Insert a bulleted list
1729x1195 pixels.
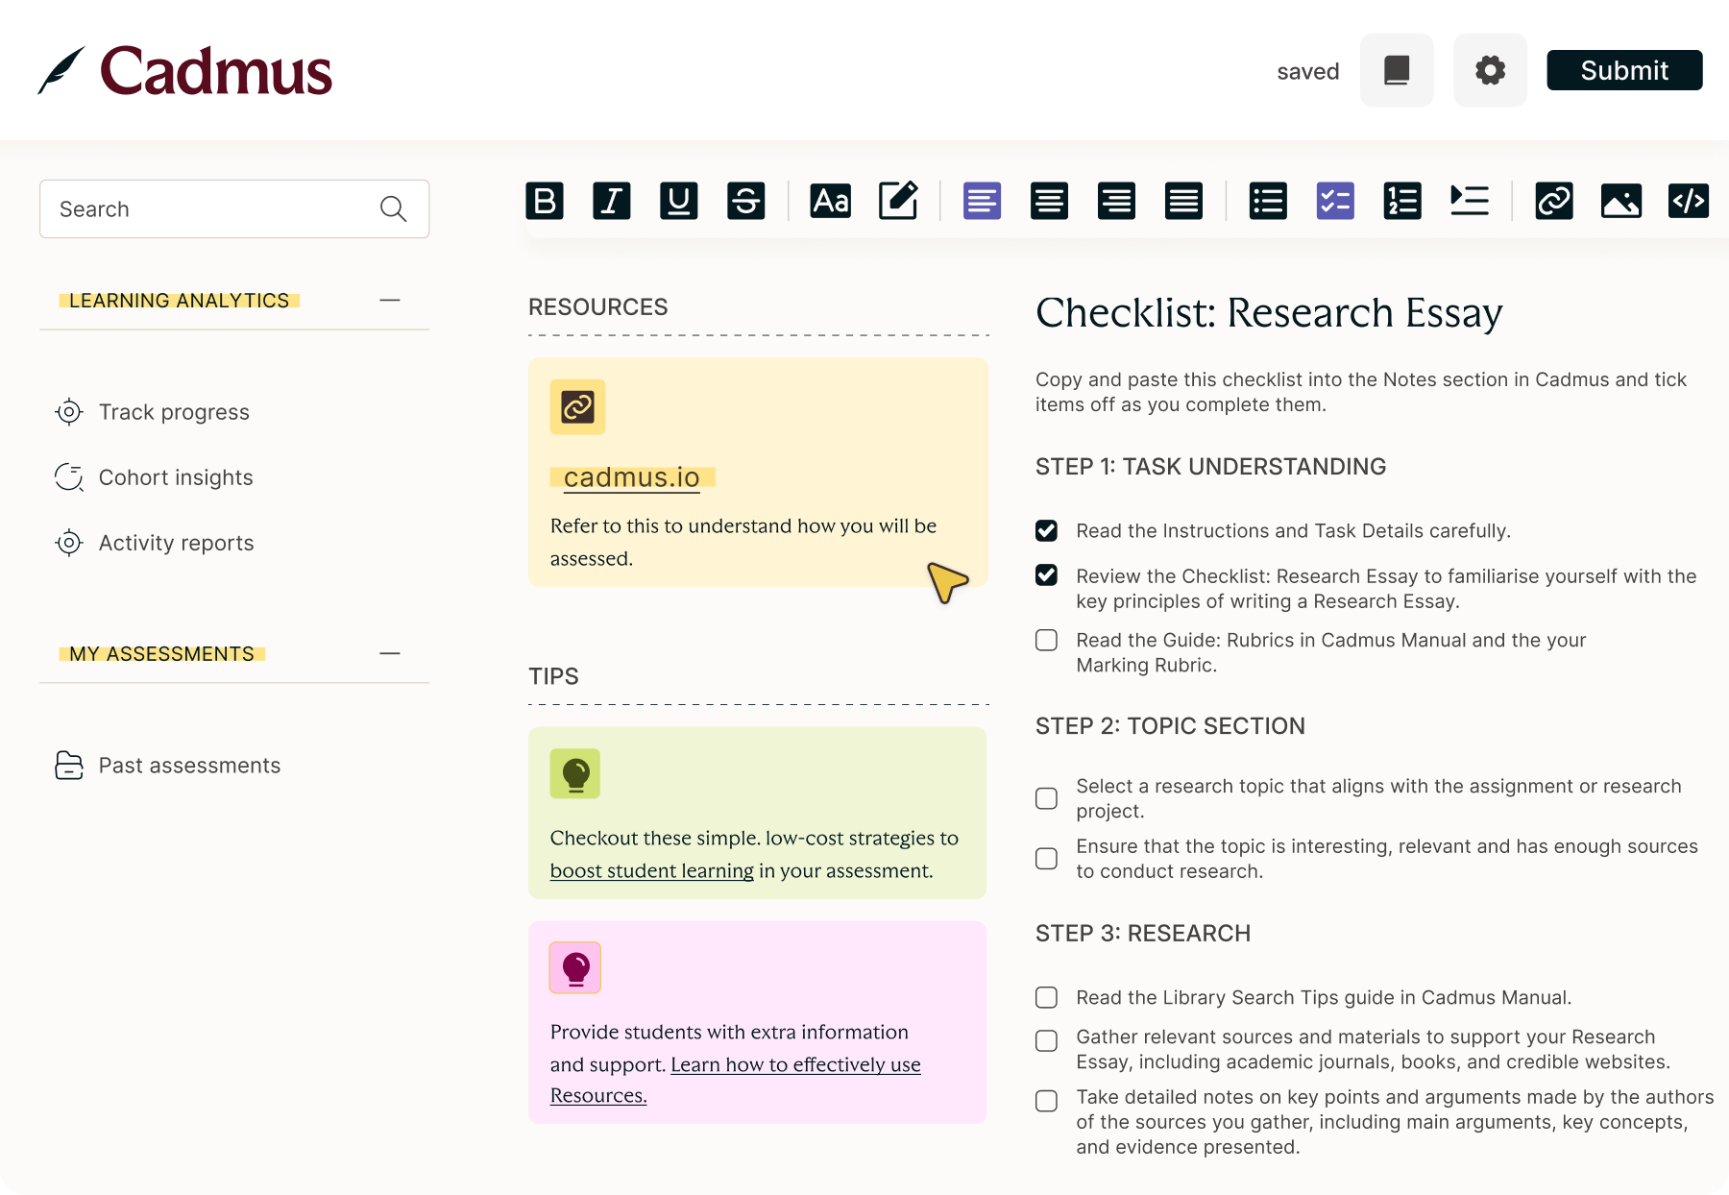click(x=1268, y=201)
